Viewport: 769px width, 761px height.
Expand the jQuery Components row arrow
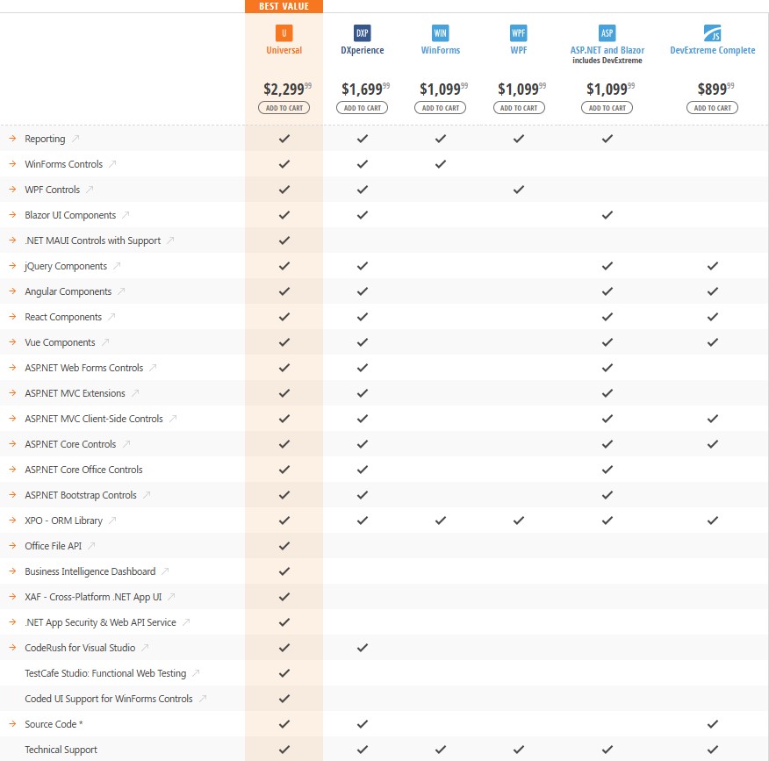13,266
